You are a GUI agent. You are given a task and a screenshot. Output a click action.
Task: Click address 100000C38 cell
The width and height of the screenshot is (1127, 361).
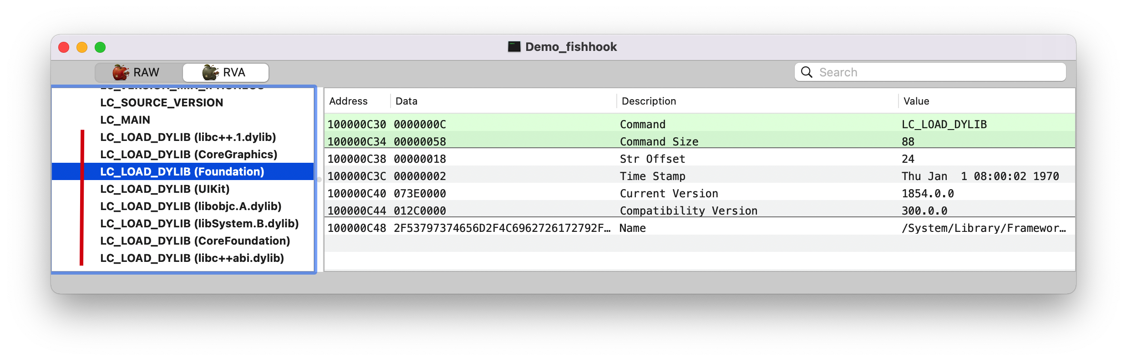point(357,159)
